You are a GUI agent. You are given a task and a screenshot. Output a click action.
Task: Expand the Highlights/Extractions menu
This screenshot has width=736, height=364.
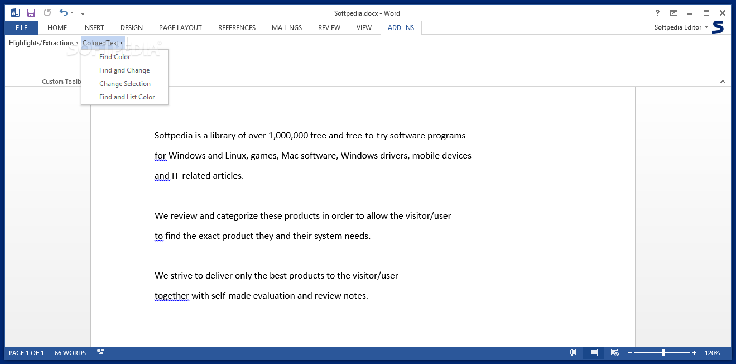tap(44, 43)
